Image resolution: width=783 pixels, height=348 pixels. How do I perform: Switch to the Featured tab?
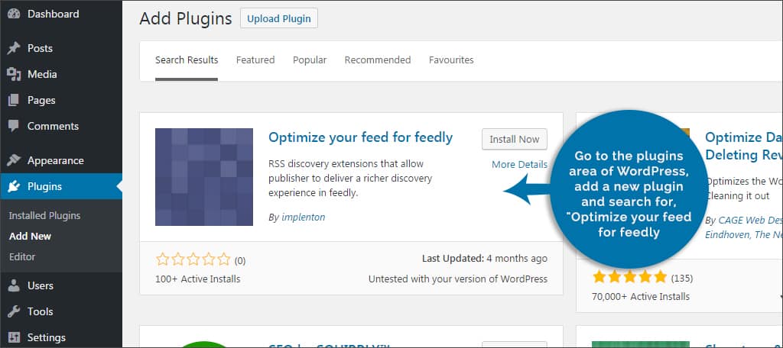(x=255, y=60)
